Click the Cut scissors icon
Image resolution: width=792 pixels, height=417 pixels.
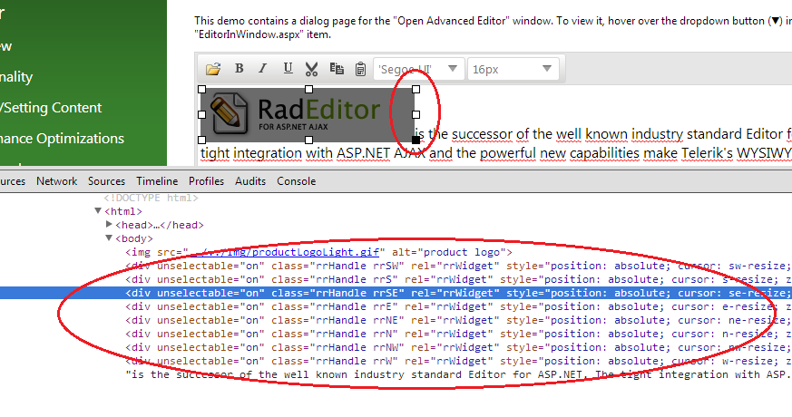[x=312, y=69]
